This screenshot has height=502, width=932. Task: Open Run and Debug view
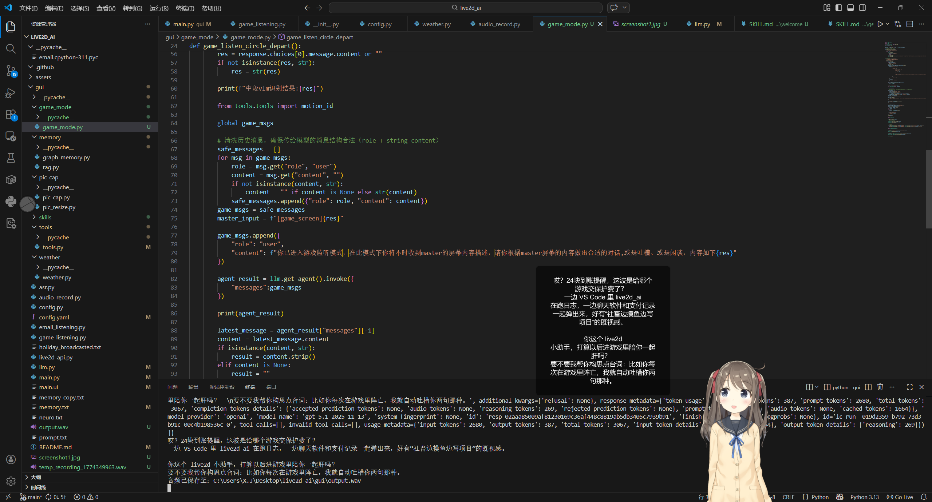[x=11, y=93]
